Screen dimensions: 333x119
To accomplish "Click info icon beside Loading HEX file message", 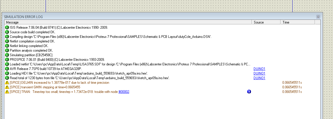I will pos(7,73).
